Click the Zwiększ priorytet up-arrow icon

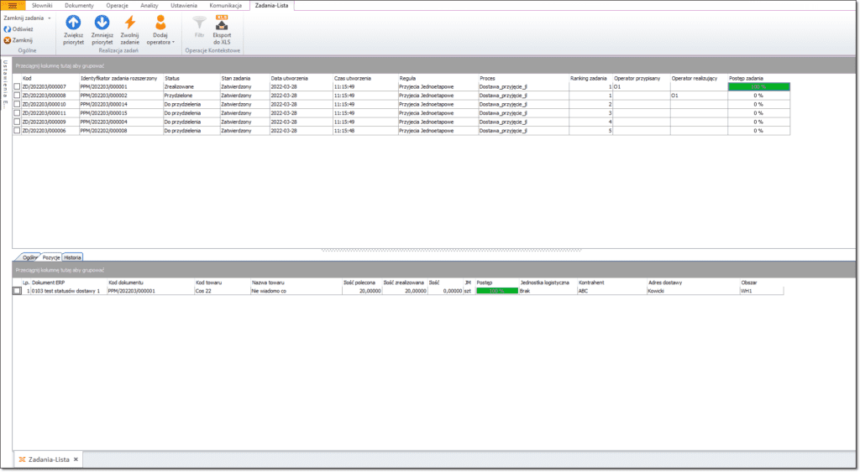73,23
